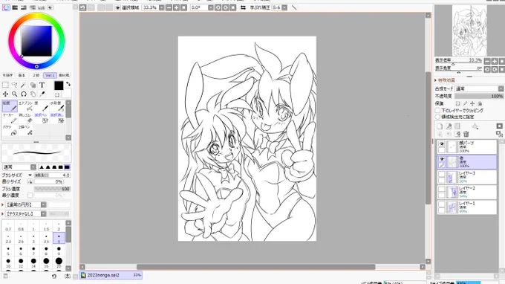Select the Text tool
505x284 pixels.
click(x=42, y=85)
